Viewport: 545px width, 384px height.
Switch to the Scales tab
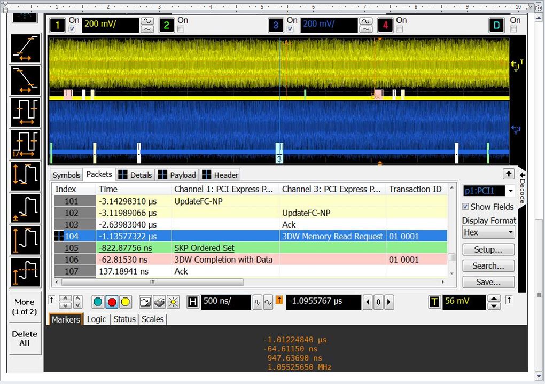tap(153, 319)
